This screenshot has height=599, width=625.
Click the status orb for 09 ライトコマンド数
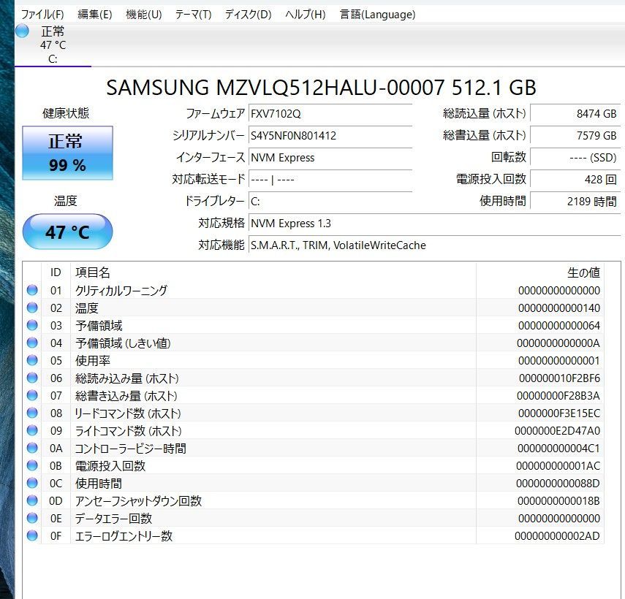(32, 430)
